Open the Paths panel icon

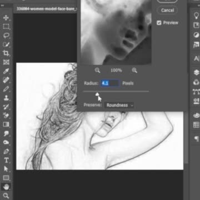(196, 92)
